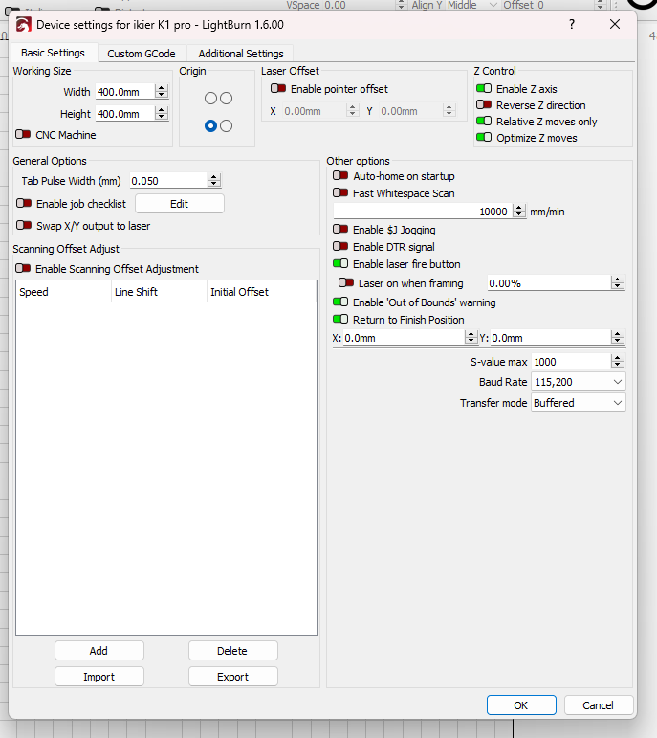The height and width of the screenshot is (738, 657).
Task: Click the finish position X field
Action: pos(404,338)
